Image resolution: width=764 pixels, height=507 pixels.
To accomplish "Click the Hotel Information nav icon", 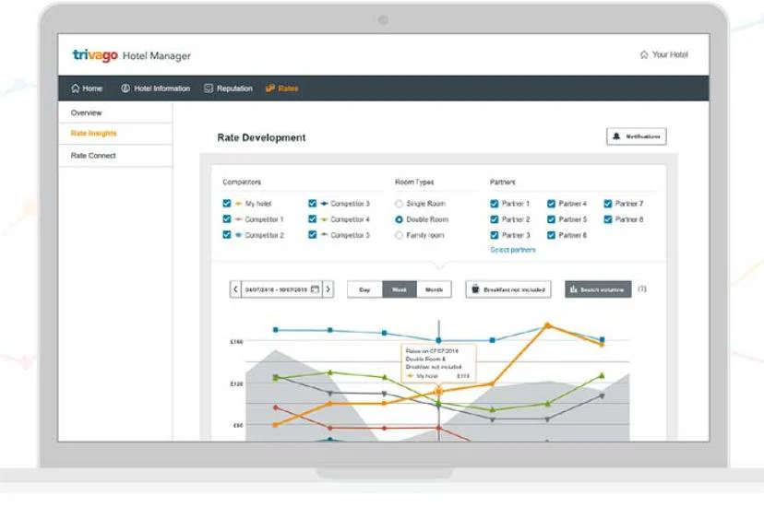I will 125,88.
